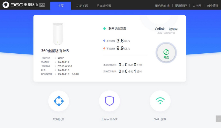Click the M5 model badge in header
This screenshot has width=221, height=128.
pyautogui.click(x=42, y=5)
